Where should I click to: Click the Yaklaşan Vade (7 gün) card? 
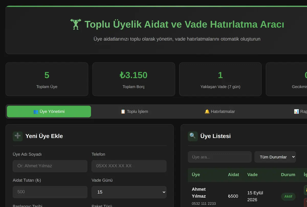pos(220,79)
